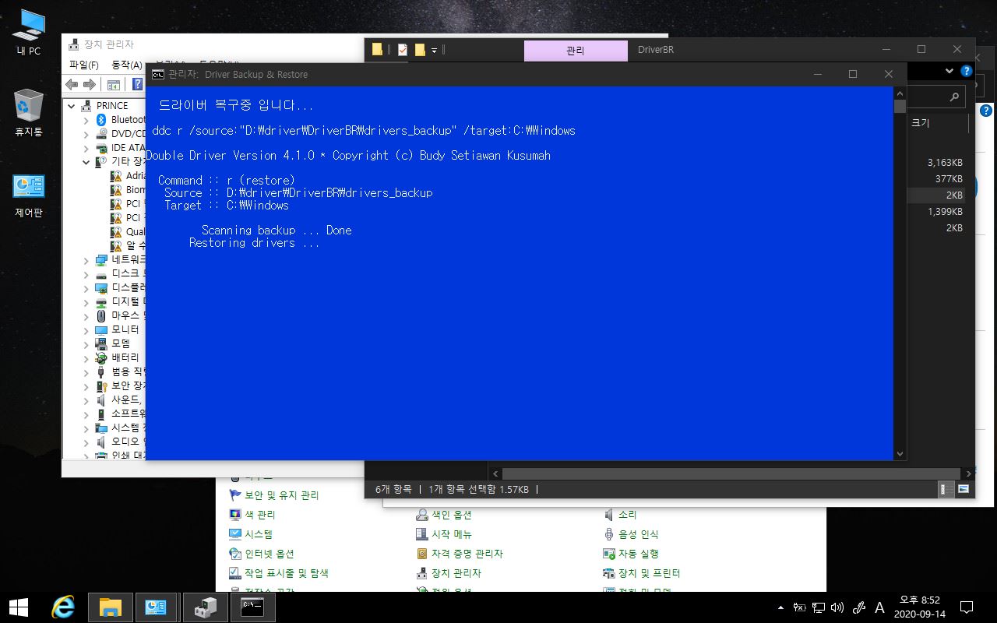Open 자동 실행 in Control Panel
This screenshot has width=997, height=623.
tap(631, 554)
